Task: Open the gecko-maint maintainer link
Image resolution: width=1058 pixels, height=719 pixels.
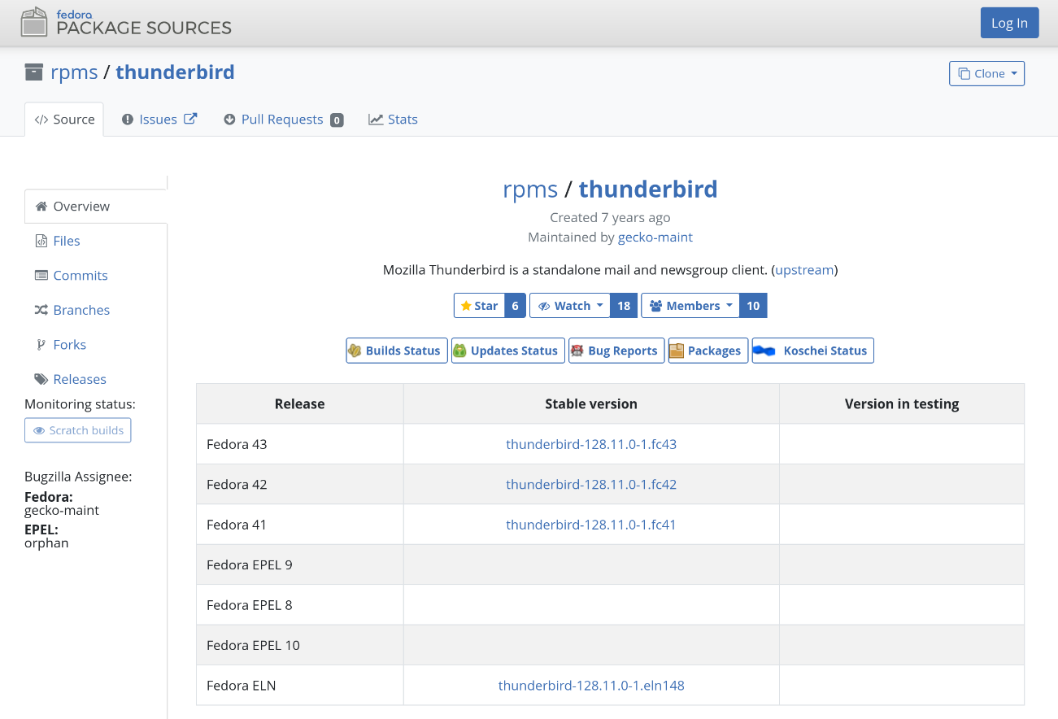Action: [x=655, y=237]
